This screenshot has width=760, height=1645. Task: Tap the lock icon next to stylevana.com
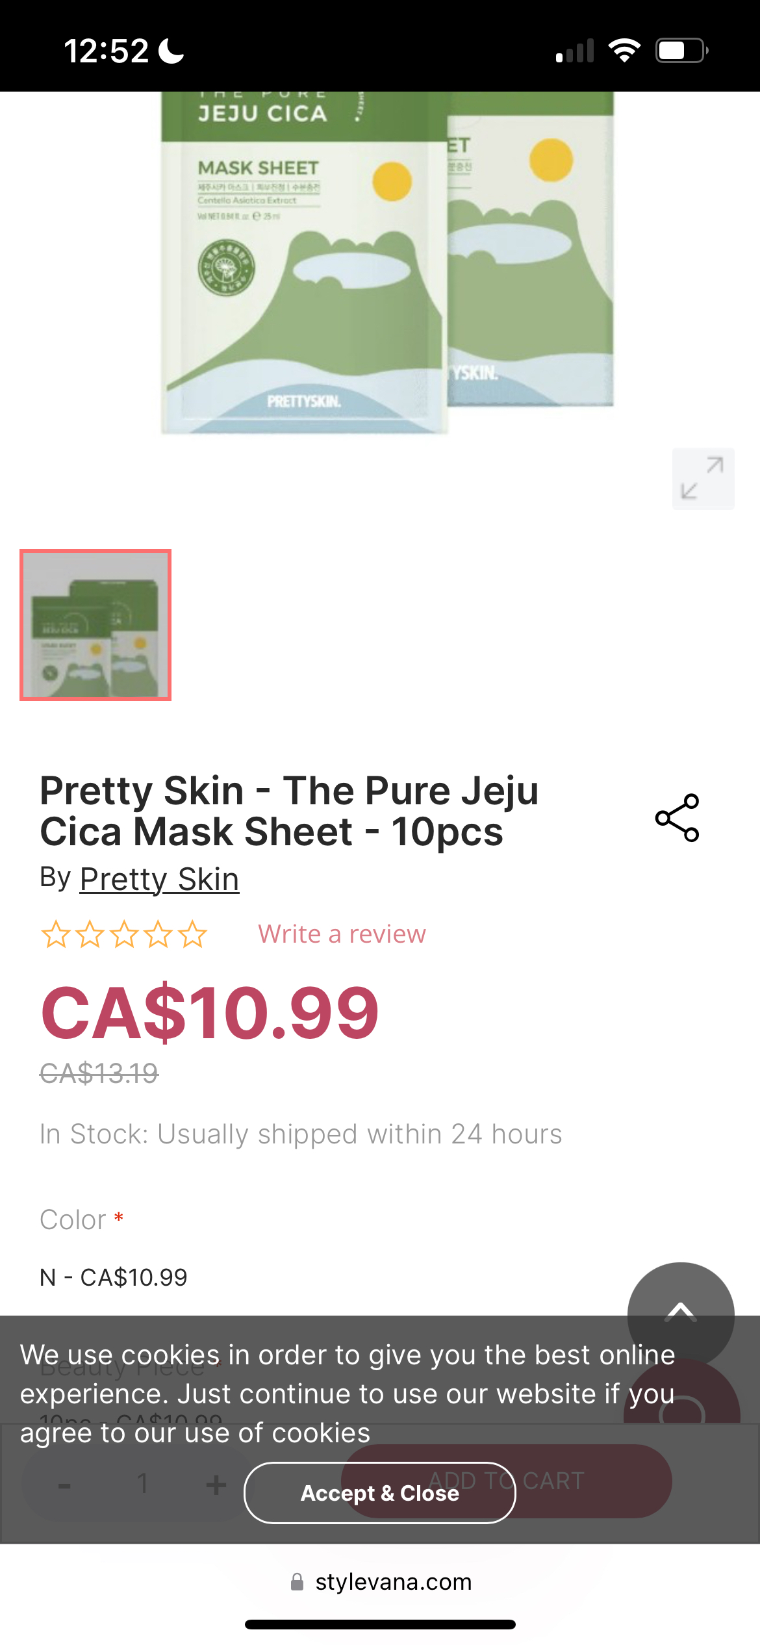click(x=297, y=1582)
